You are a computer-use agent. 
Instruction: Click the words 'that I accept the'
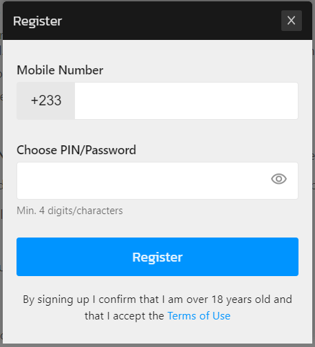124,316
